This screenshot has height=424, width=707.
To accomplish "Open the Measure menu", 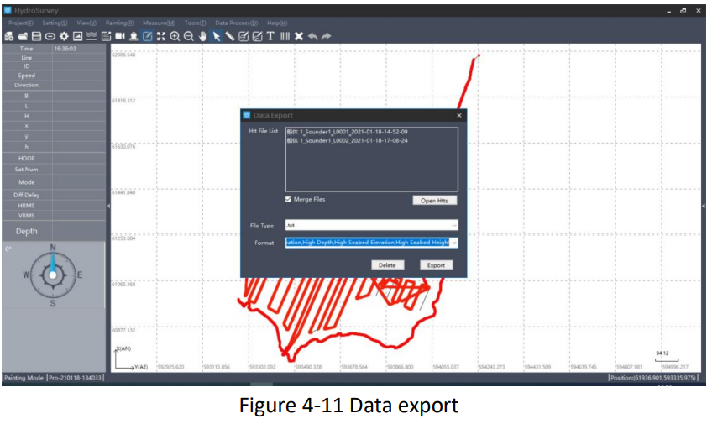I will (x=159, y=23).
